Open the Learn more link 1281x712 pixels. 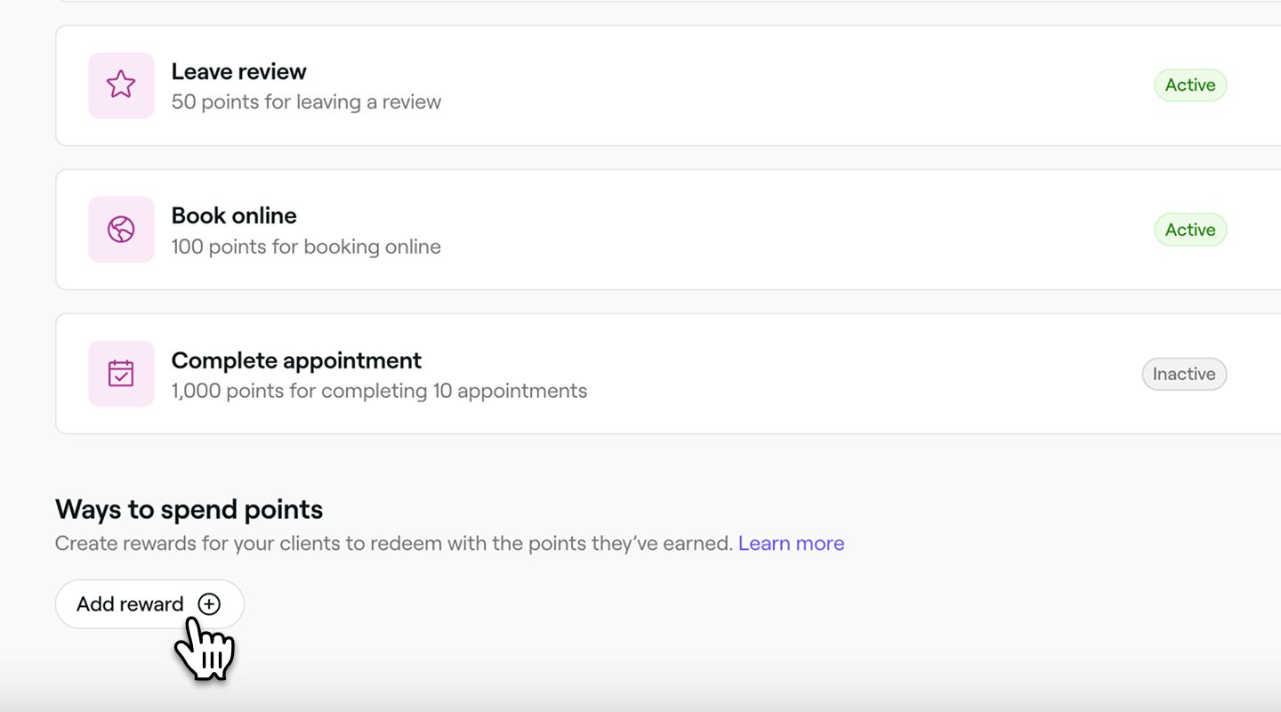click(791, 543)
